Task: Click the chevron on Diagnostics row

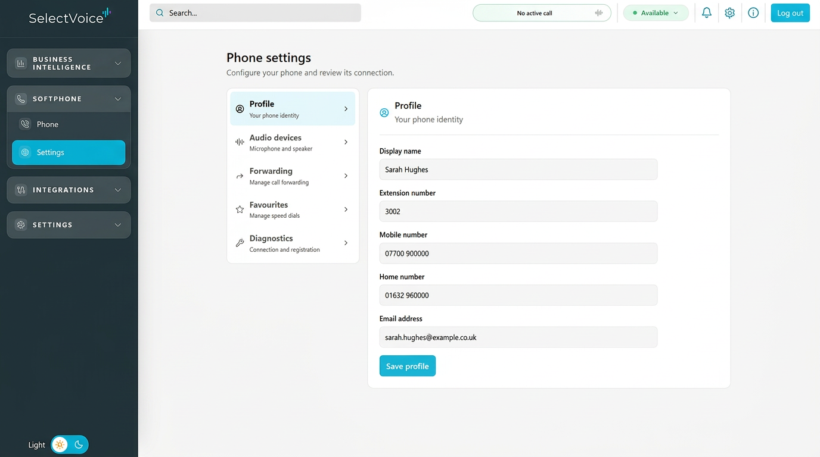Action: pos(346,243)
